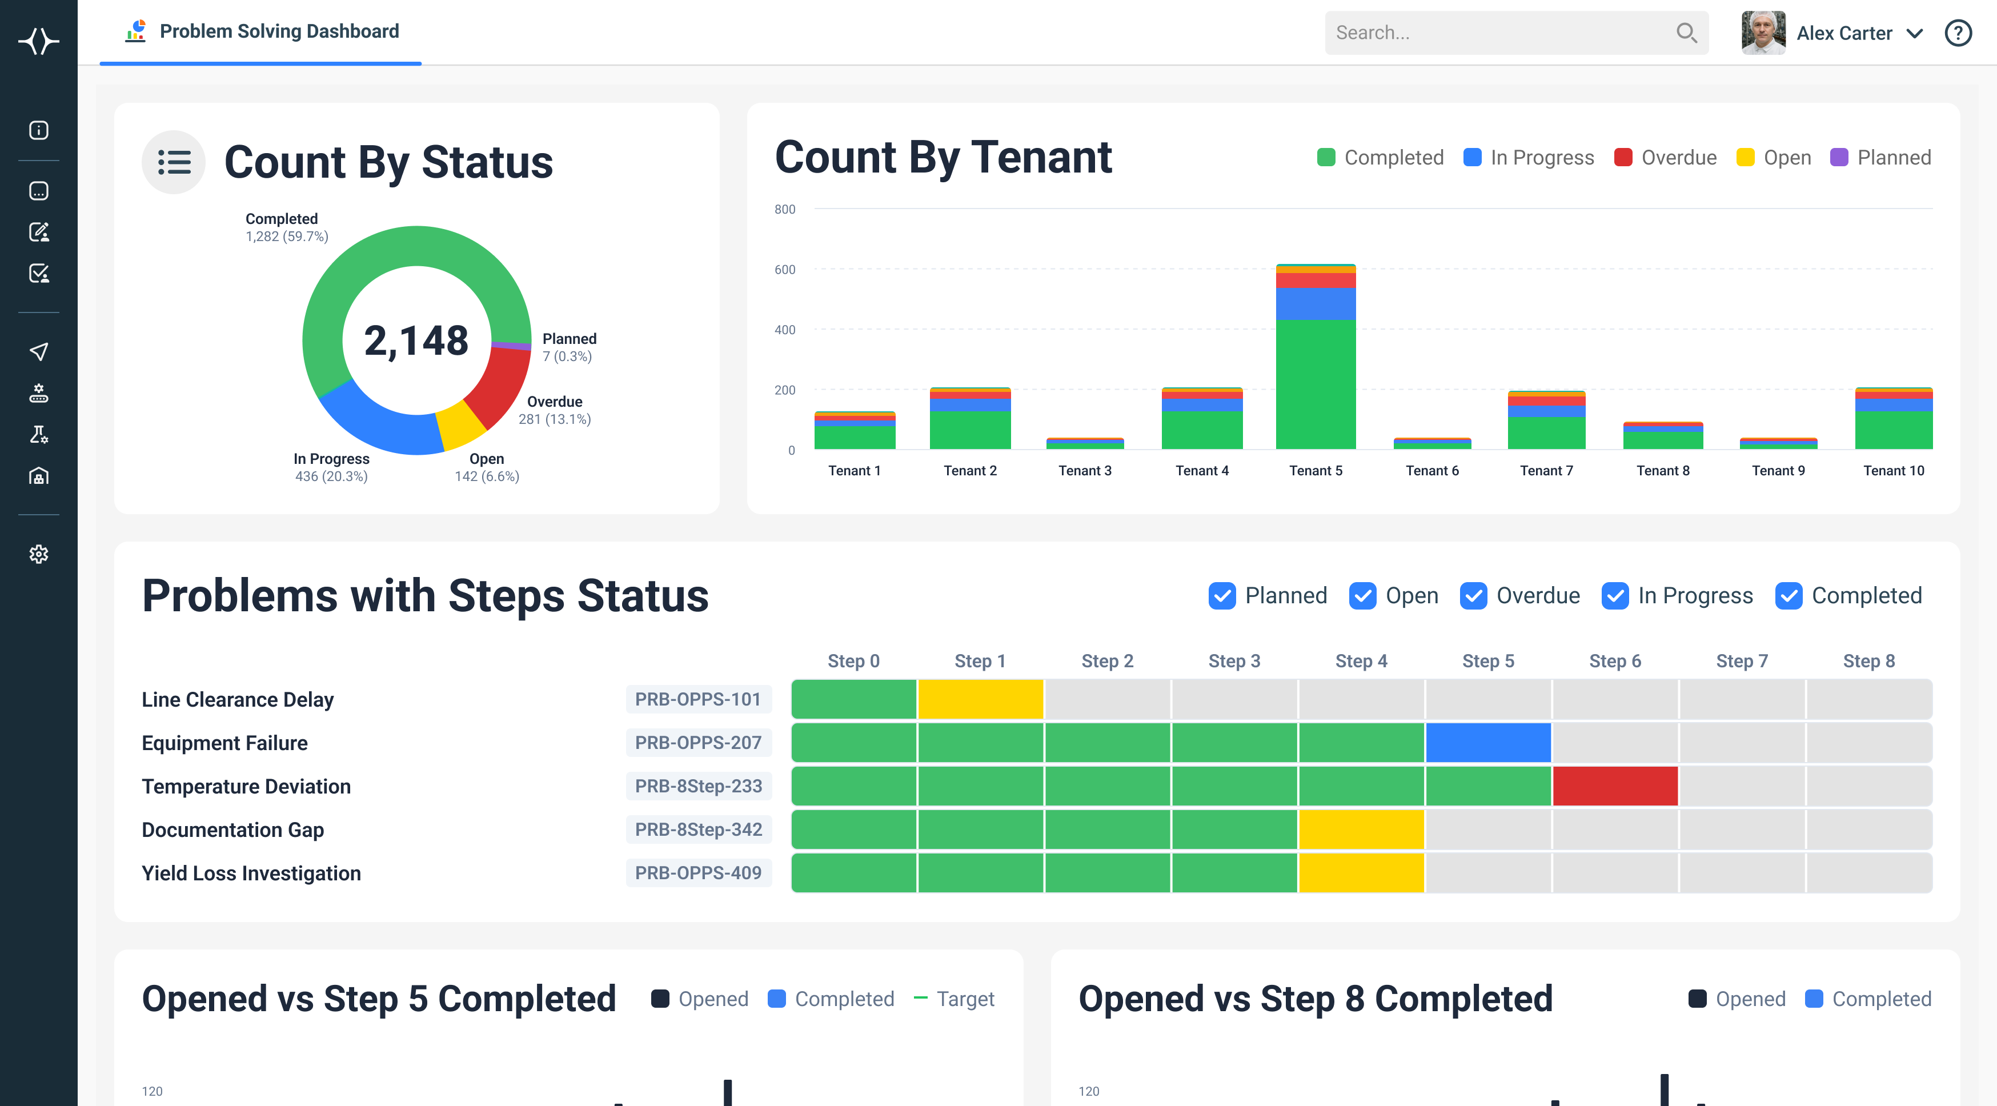Select the Problem Solving Dashboard tab
Viewport: 1997px width, 1106px height.
(x=261, y=32)
